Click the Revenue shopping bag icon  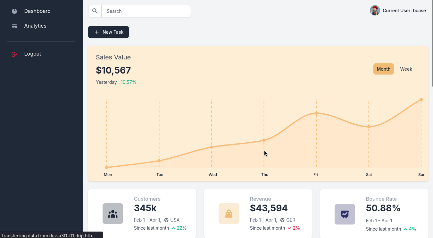[229, 214]
